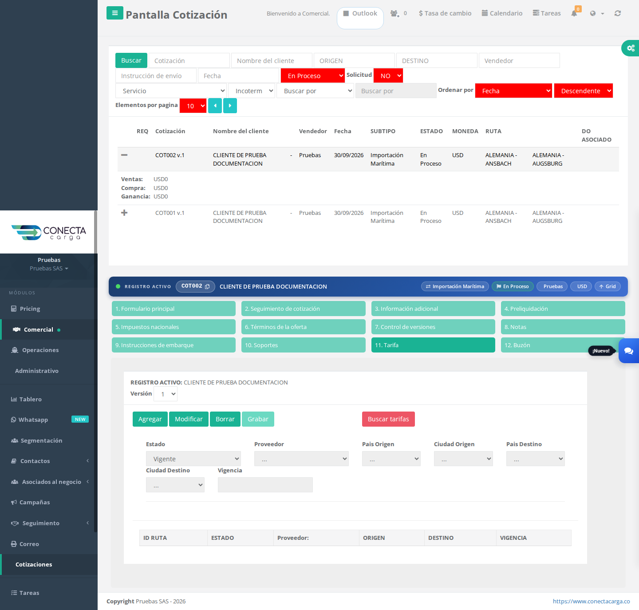Open the En Proceso status dropdown
This screenshot has width=639, height=610.
[x=313, y=75]
